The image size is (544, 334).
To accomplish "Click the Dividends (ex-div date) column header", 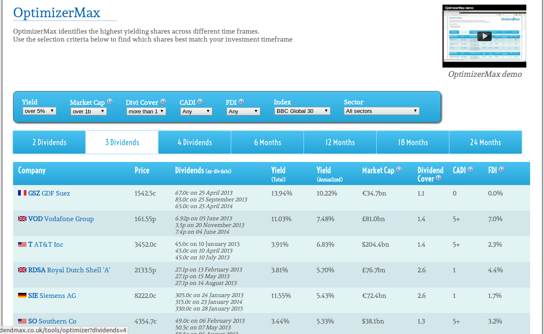I will [203, 170].
